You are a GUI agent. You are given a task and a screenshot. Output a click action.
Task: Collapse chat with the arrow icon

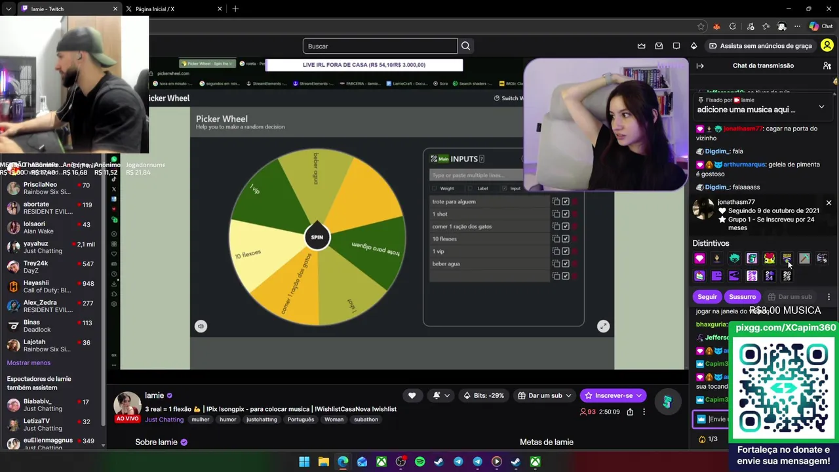700,66
